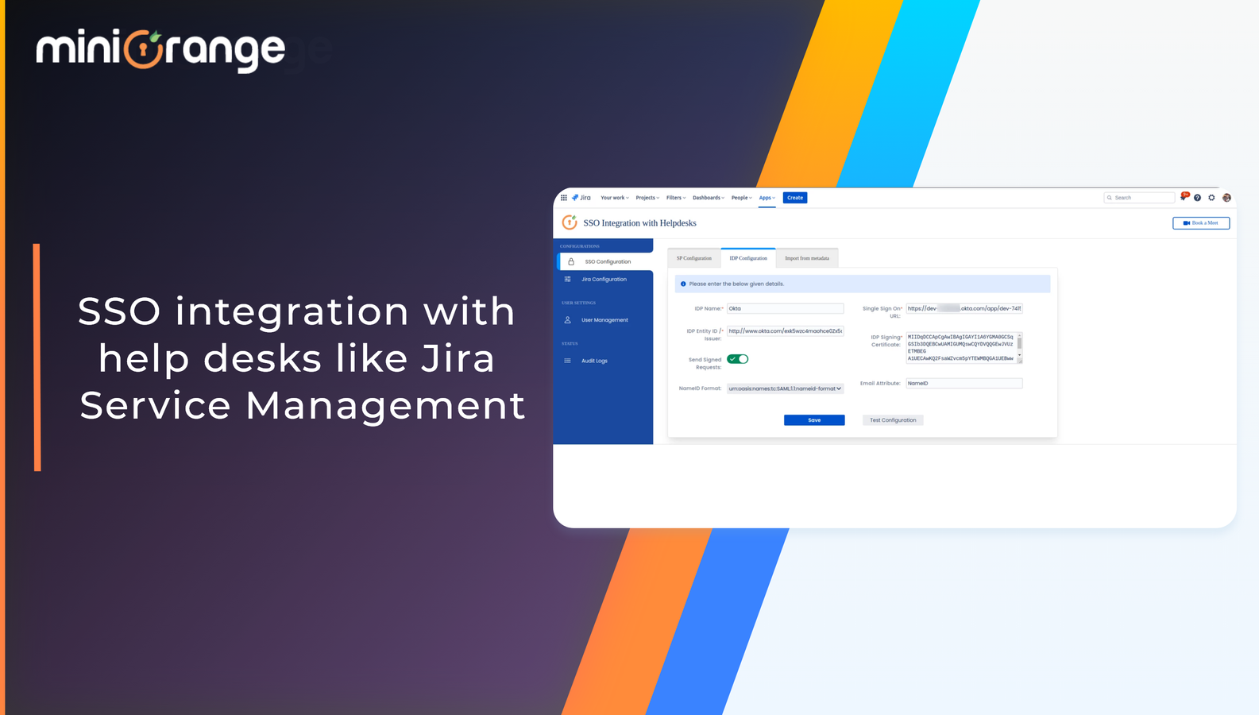The height and width of the screenshot is (715, 1259).
Task: Click the lock icon for SSO Configuration
Action: 571,261
